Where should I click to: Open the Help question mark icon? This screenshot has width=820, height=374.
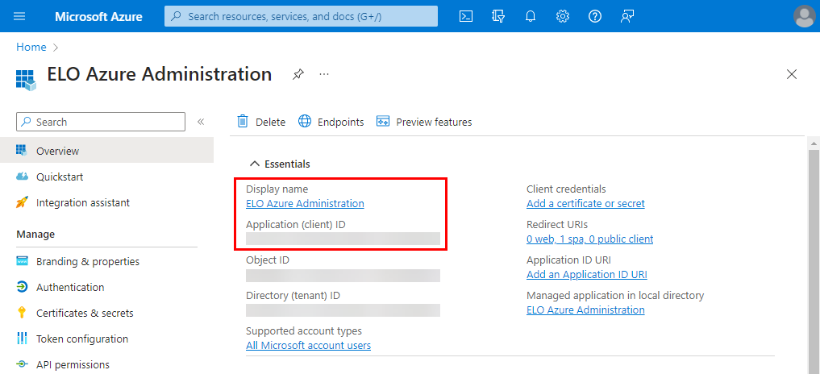point(594,16)
